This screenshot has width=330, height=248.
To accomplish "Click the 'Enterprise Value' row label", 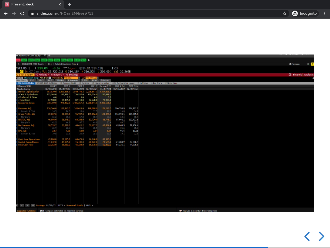I will pos(26,103).
